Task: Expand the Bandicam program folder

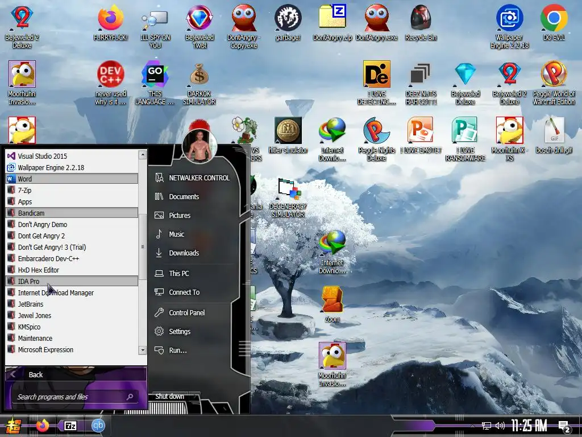Action: click(72, 213)
